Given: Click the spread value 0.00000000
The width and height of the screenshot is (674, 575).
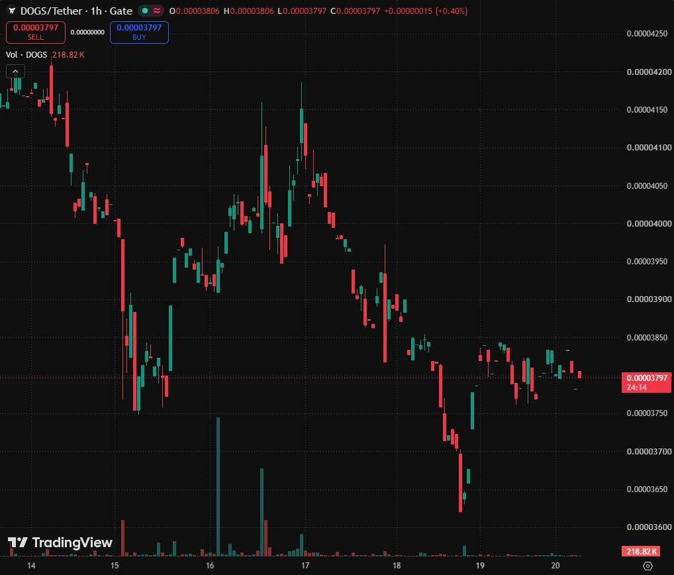Looking at the screenshot, I should click(87, 32).
